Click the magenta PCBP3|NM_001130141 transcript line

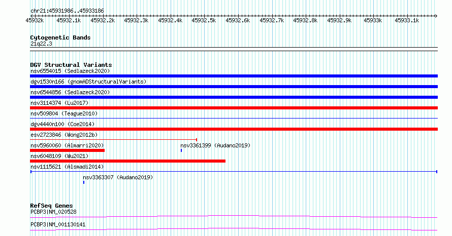[234, 229]
